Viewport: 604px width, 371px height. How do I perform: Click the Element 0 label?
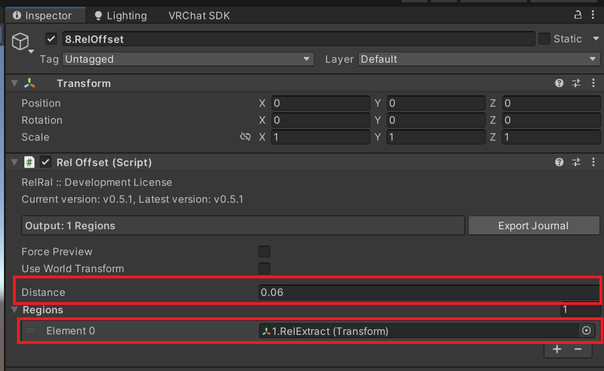click(71, 331)
